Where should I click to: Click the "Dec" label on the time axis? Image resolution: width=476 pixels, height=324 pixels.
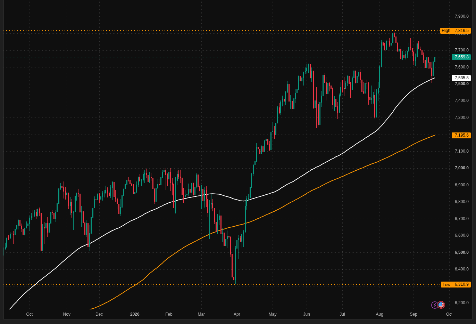pyautogui.click(x=99, y=314)
